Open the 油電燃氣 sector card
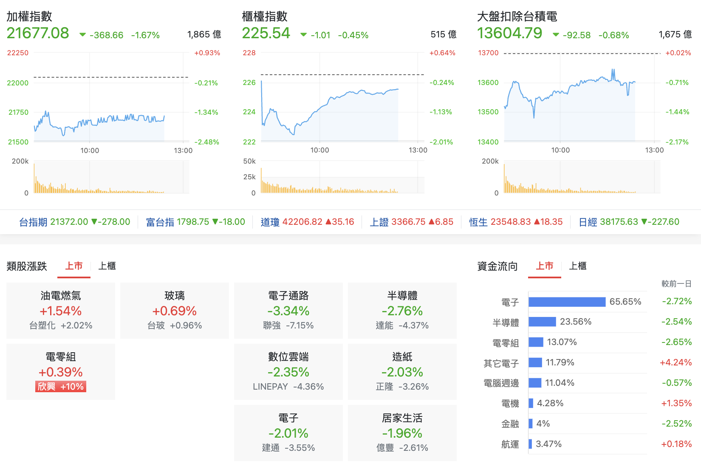This screenshot has width=701, height=464. click(x=61, y=311)
